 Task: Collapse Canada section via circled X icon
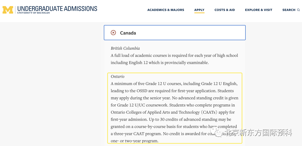[x=113, y=33]
